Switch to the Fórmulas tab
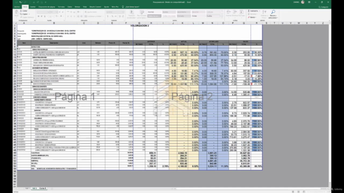This screenshot has height=193, width=344. (x=61, y=7)
